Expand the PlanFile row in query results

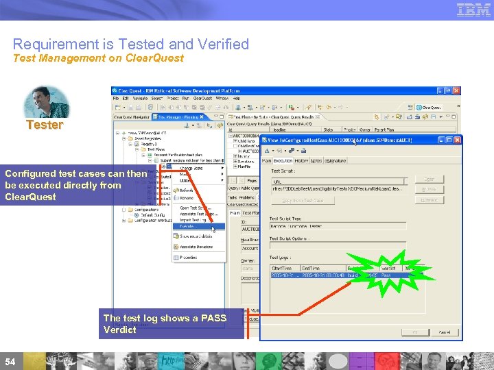235,166
